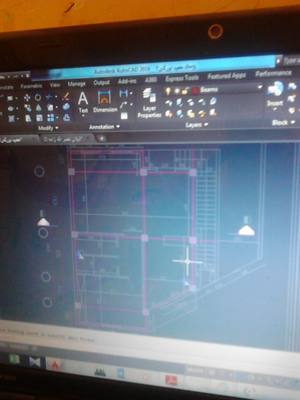Toggle Beams layer lock icon
The height and width of the screenshot is (400, 300).
[185, 91]
